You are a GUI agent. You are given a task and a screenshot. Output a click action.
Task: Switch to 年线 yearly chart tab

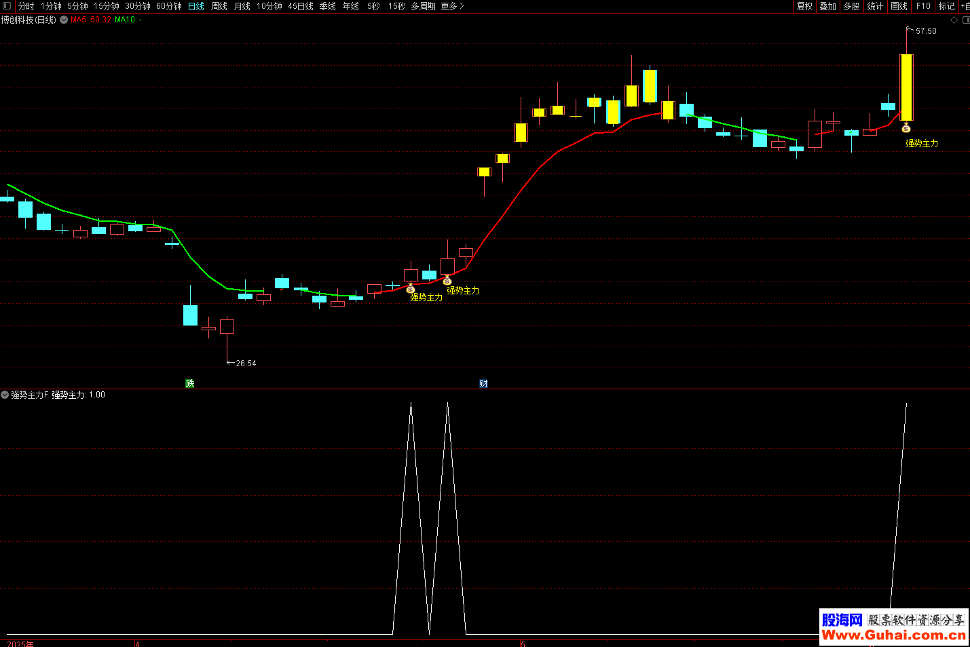click(351, 6)
